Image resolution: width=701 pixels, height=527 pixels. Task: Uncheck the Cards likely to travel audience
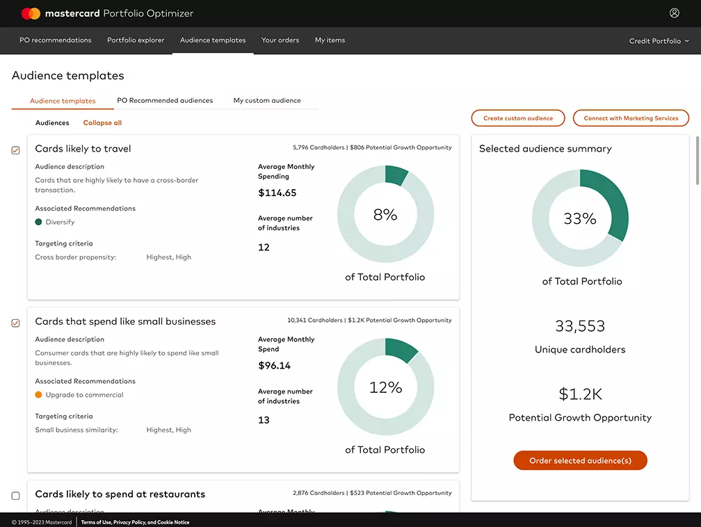pos(15,149)
